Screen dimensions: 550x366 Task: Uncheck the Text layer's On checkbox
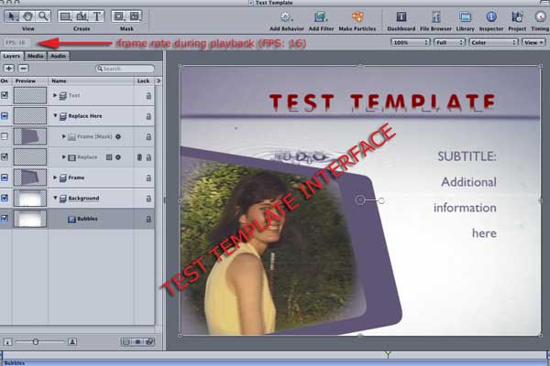(5, 95)
